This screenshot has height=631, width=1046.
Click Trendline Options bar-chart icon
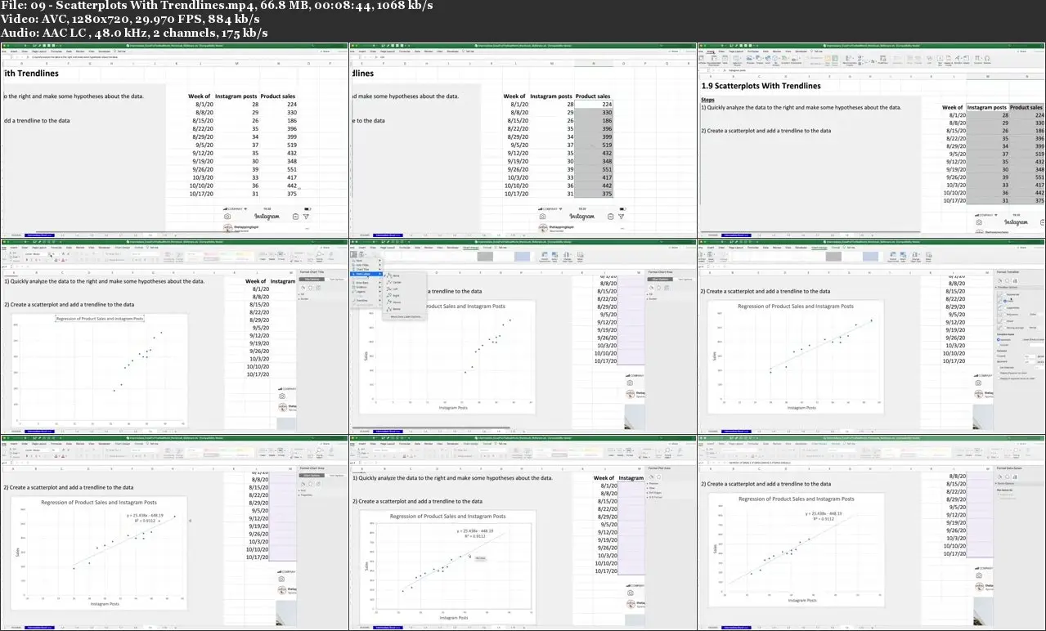(x=1015, y=280)
